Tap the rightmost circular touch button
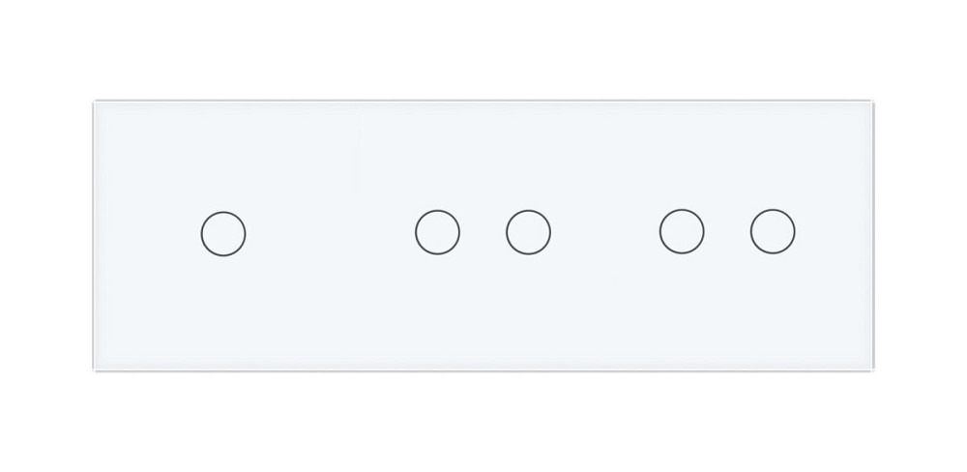967x472 pixels. click(773, 233)
